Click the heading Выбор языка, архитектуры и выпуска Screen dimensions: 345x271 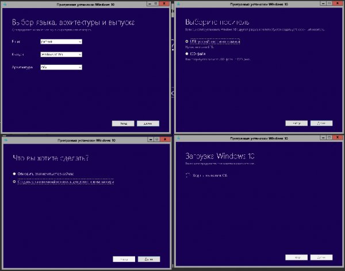coord(73,22)
